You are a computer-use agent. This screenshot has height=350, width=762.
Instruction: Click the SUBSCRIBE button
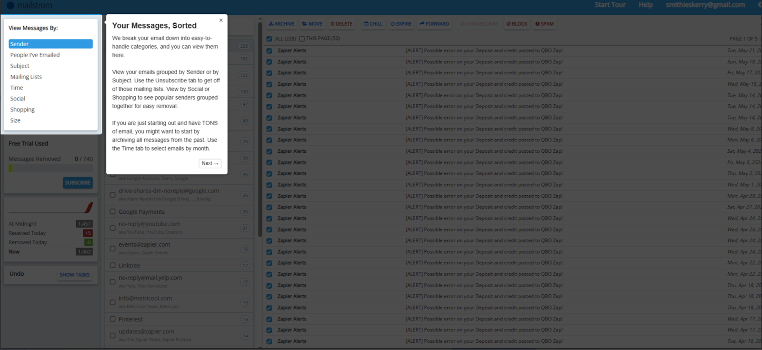(78, 183)
